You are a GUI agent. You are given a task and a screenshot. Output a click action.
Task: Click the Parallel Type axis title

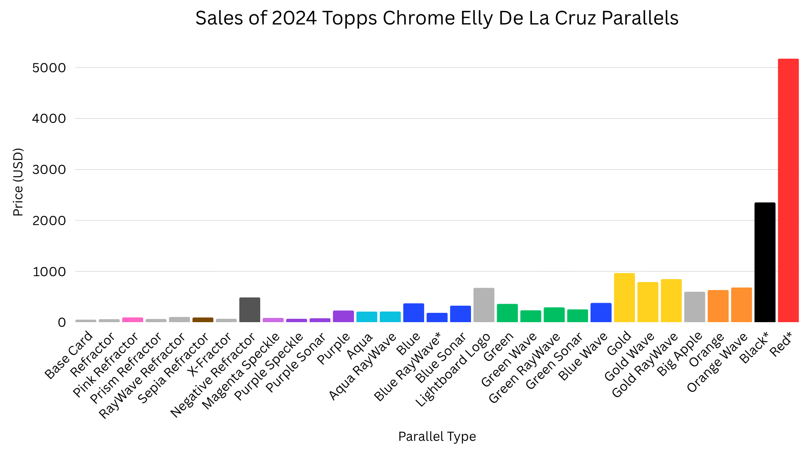(x=437, y=436)
